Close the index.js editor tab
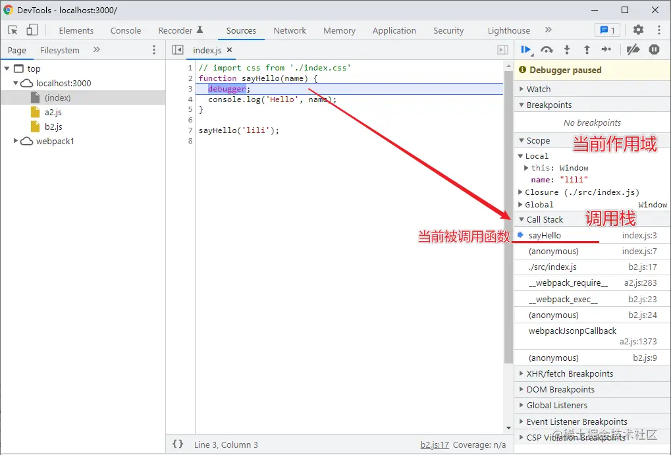The height and width of the screenshot is (455, 671). click(x=229, y=49)
